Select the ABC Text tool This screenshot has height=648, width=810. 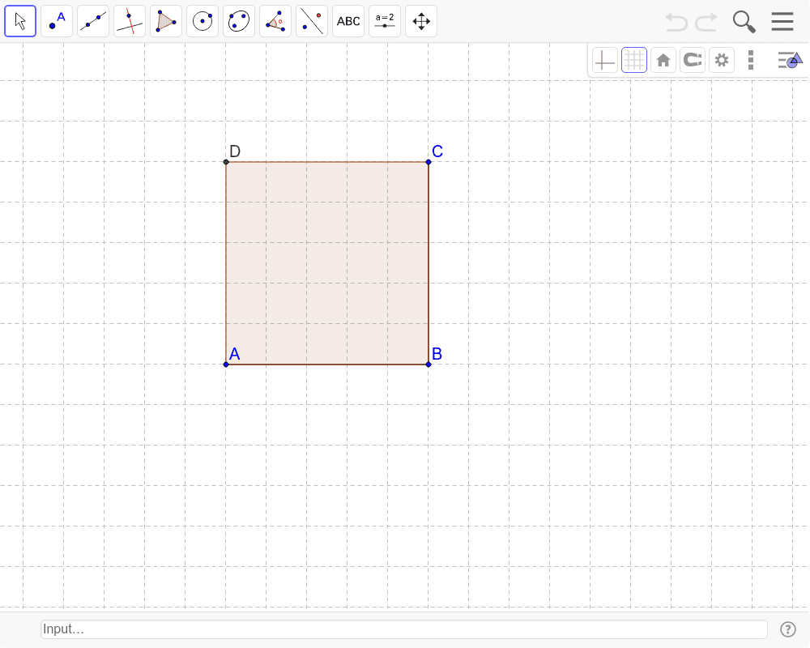click(x=348, y=21)
